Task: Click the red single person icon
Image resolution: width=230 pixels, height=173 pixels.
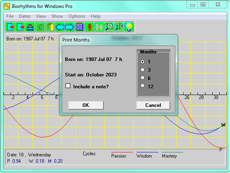Action: click(89, 27)
